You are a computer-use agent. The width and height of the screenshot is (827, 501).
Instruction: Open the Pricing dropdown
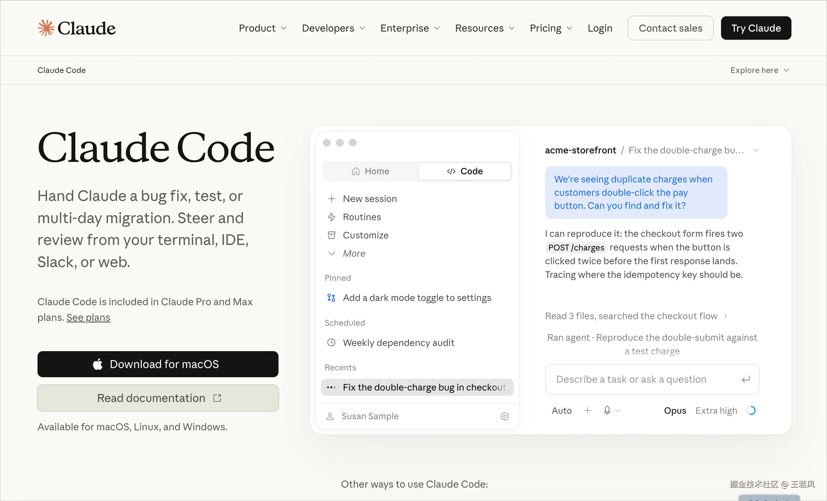pos(551,28)
